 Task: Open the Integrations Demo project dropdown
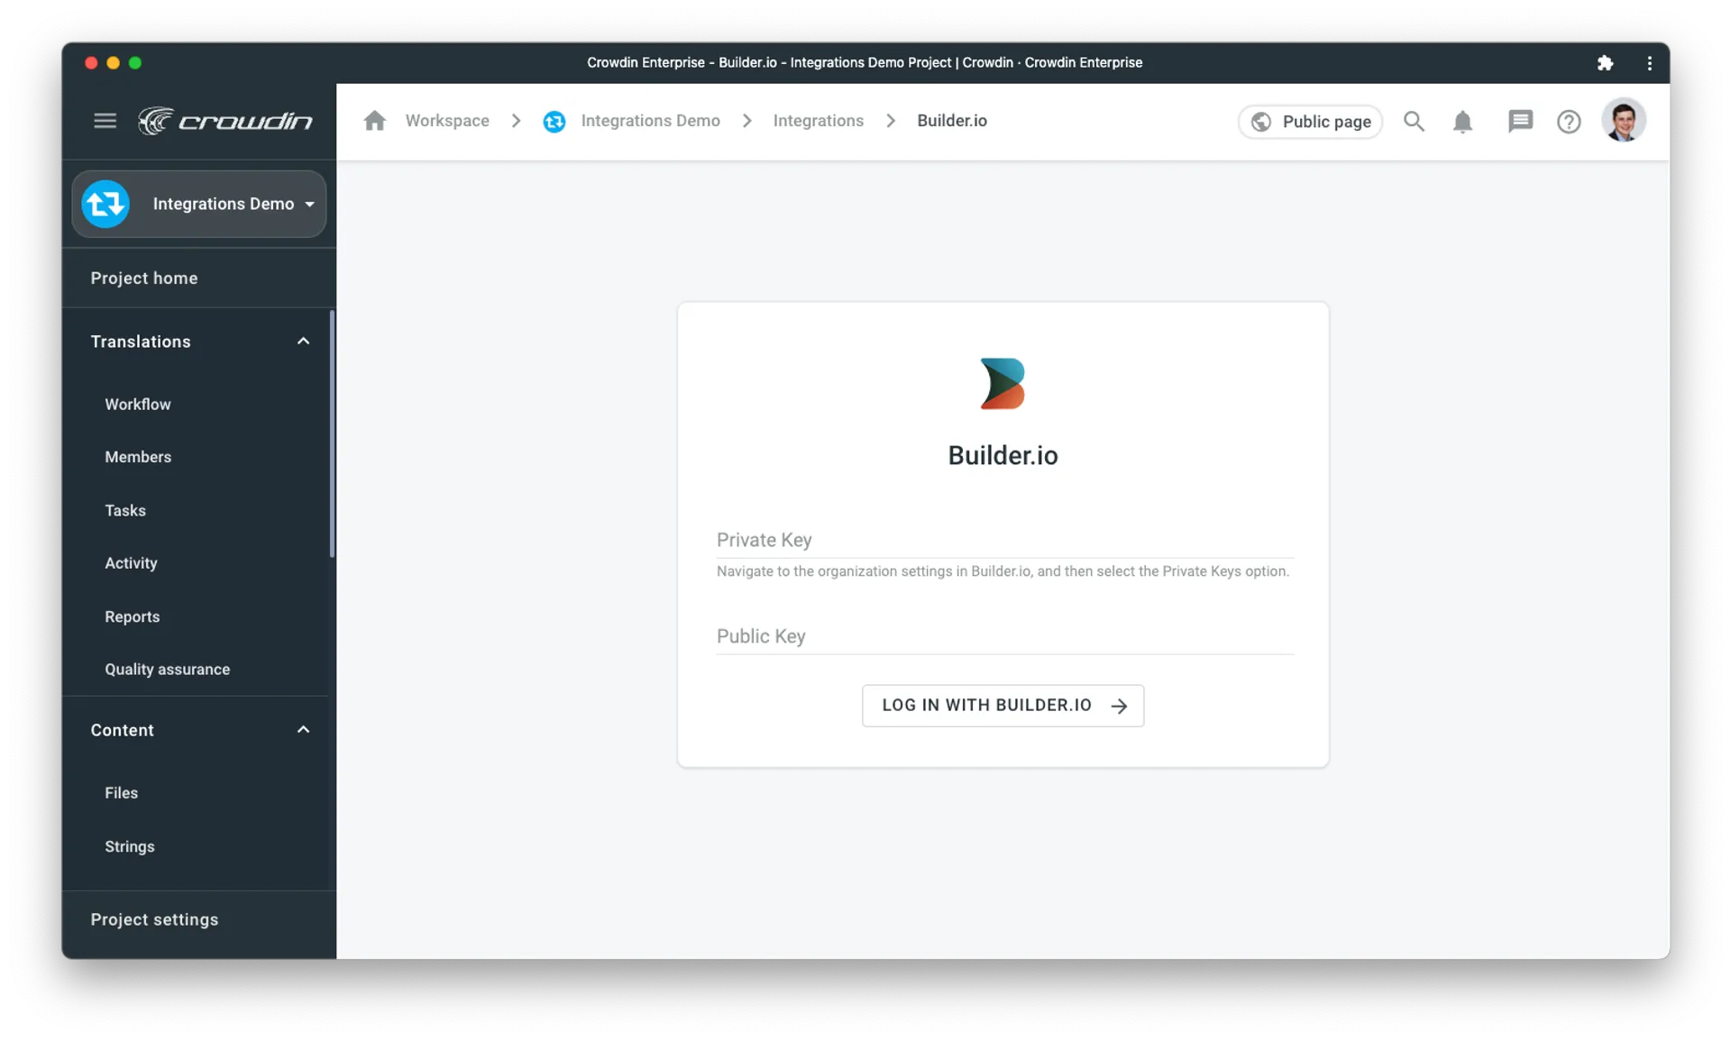199,204
